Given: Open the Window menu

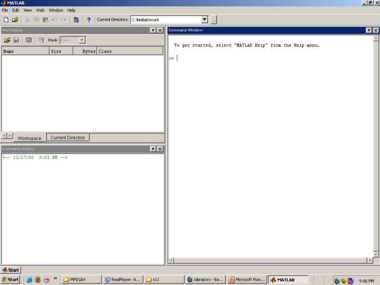Looking at the screenshot, I should pyautogui.click(x=56, y=10).
